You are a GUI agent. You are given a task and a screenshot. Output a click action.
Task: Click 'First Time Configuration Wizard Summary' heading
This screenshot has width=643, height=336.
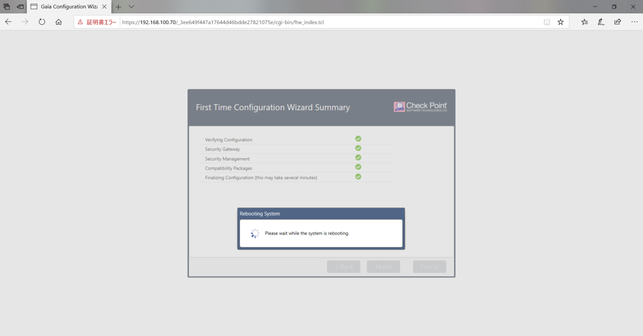[273, 107]
